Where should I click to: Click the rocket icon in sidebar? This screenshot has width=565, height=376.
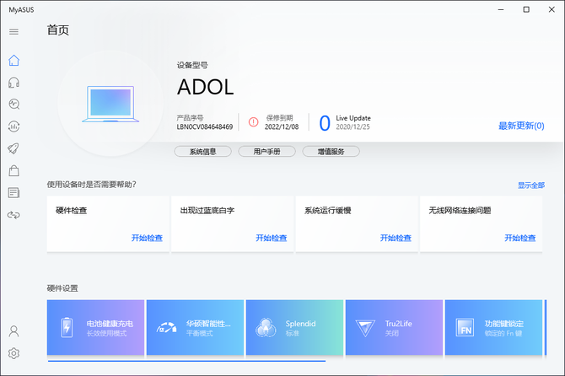[x=13, y=149]
